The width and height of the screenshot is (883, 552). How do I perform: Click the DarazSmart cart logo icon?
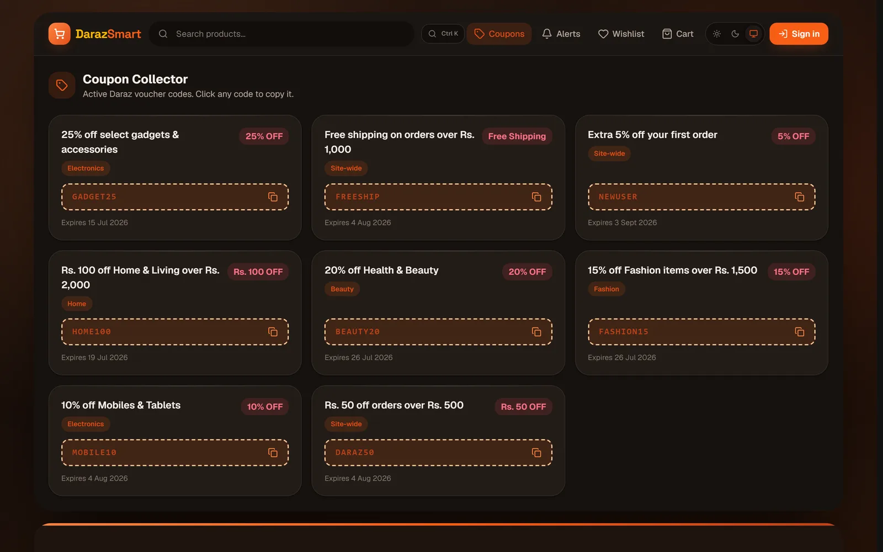coord(60,34)
